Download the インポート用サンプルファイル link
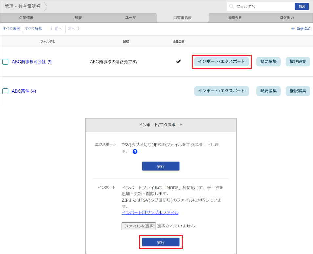This screenshot has height=254, width=313. [x=150, y=212]
